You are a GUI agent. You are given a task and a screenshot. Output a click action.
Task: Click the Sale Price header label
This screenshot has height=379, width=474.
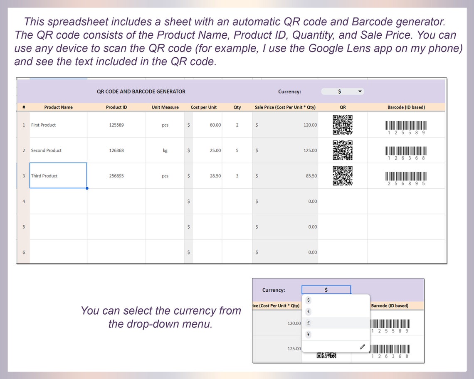click(285, 107)
